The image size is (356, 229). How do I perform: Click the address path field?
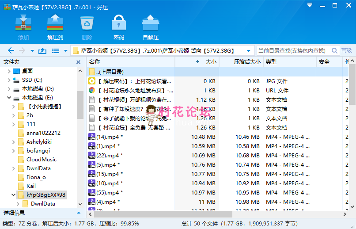pos(162,51)
